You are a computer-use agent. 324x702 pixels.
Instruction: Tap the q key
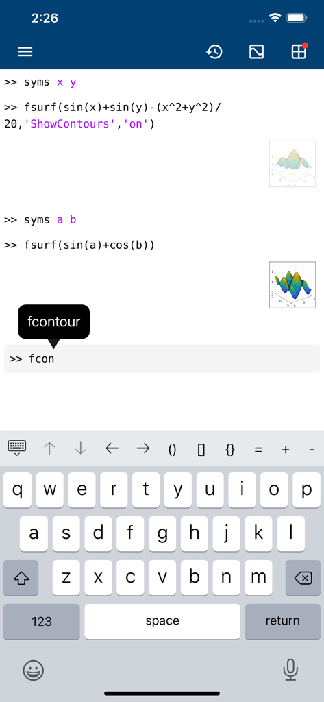[x=17, y=489]
